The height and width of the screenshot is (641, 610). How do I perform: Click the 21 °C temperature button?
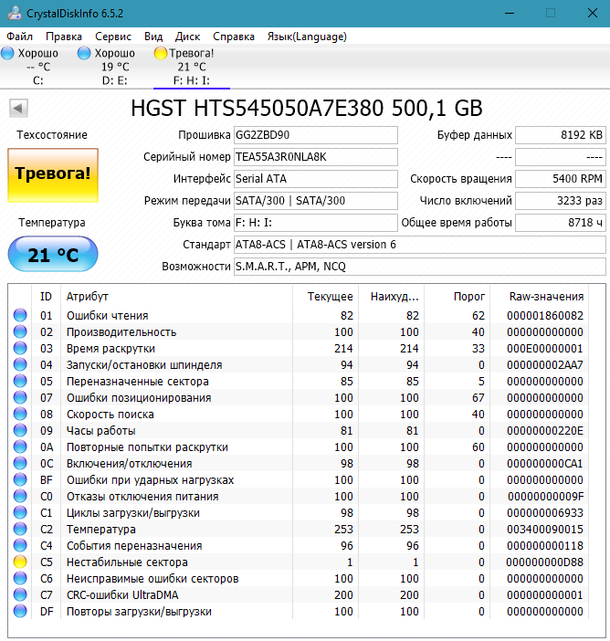pyautogui.click(x=53, y=254)
